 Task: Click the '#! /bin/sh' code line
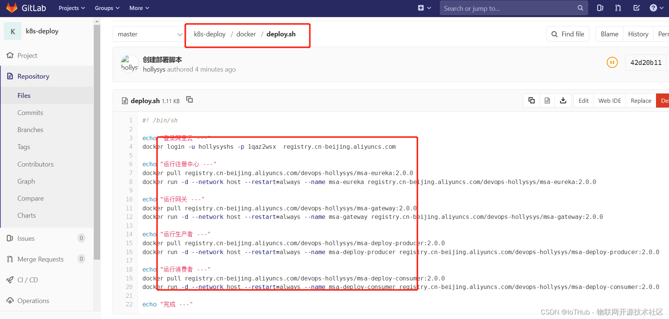pyautogui.click(x=160, y=120)
